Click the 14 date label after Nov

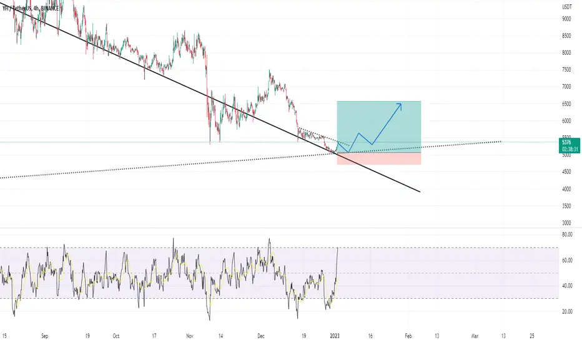pos(220,336)
